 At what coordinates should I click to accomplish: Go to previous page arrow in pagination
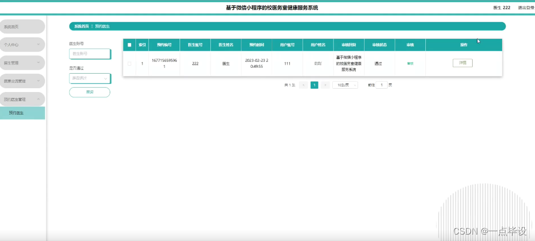[x=303, y=85]
